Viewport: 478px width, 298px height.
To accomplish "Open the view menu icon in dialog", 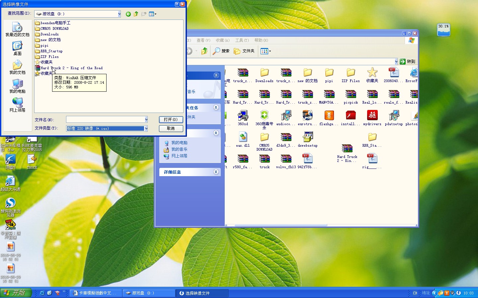I will pos(152,14).
